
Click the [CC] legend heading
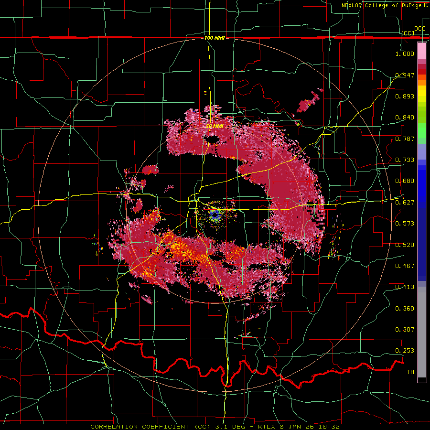click(x=408, y=33)
